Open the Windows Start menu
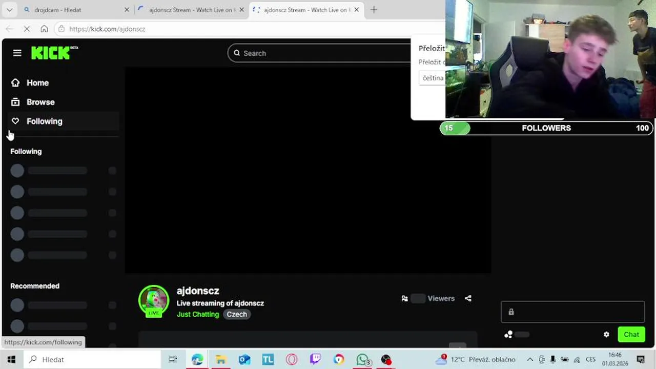656x369 pixels. pyautogui.click(x=11, y=359)
